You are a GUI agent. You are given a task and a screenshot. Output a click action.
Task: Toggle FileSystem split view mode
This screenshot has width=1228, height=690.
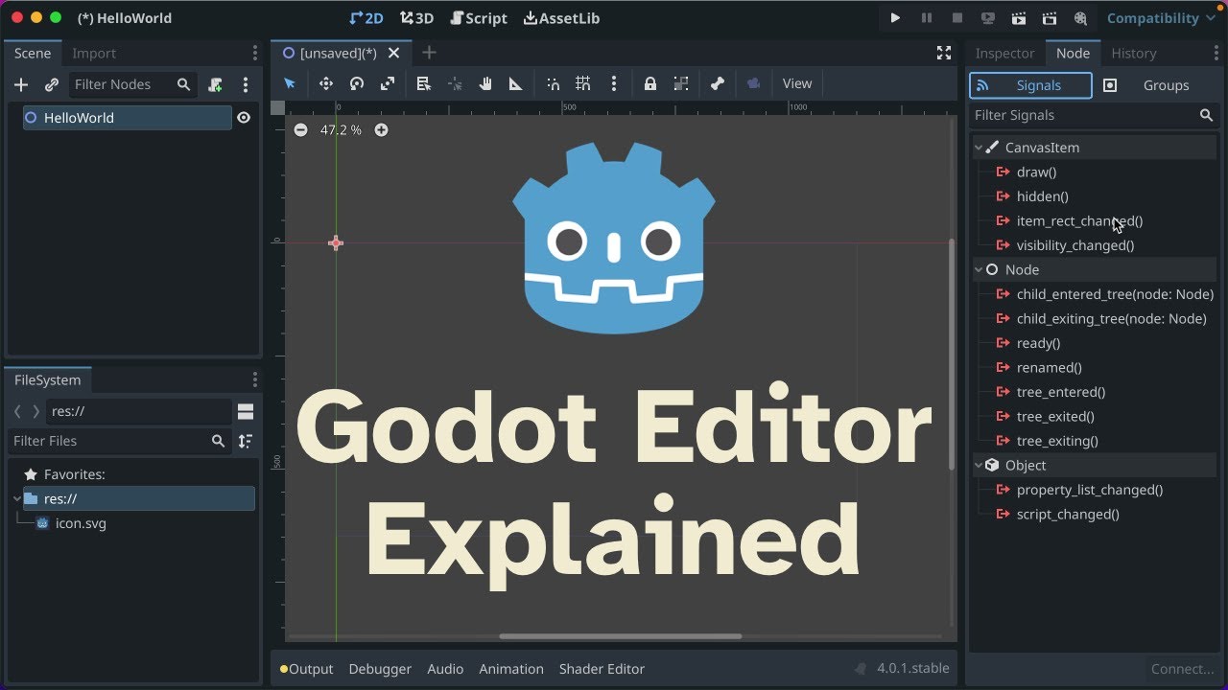point(246,412)
